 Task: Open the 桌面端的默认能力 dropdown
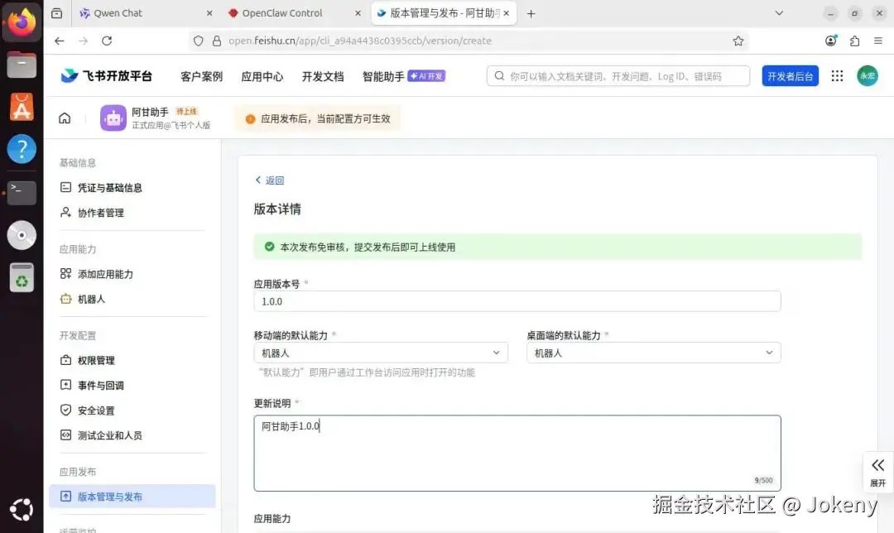[654, 353]
